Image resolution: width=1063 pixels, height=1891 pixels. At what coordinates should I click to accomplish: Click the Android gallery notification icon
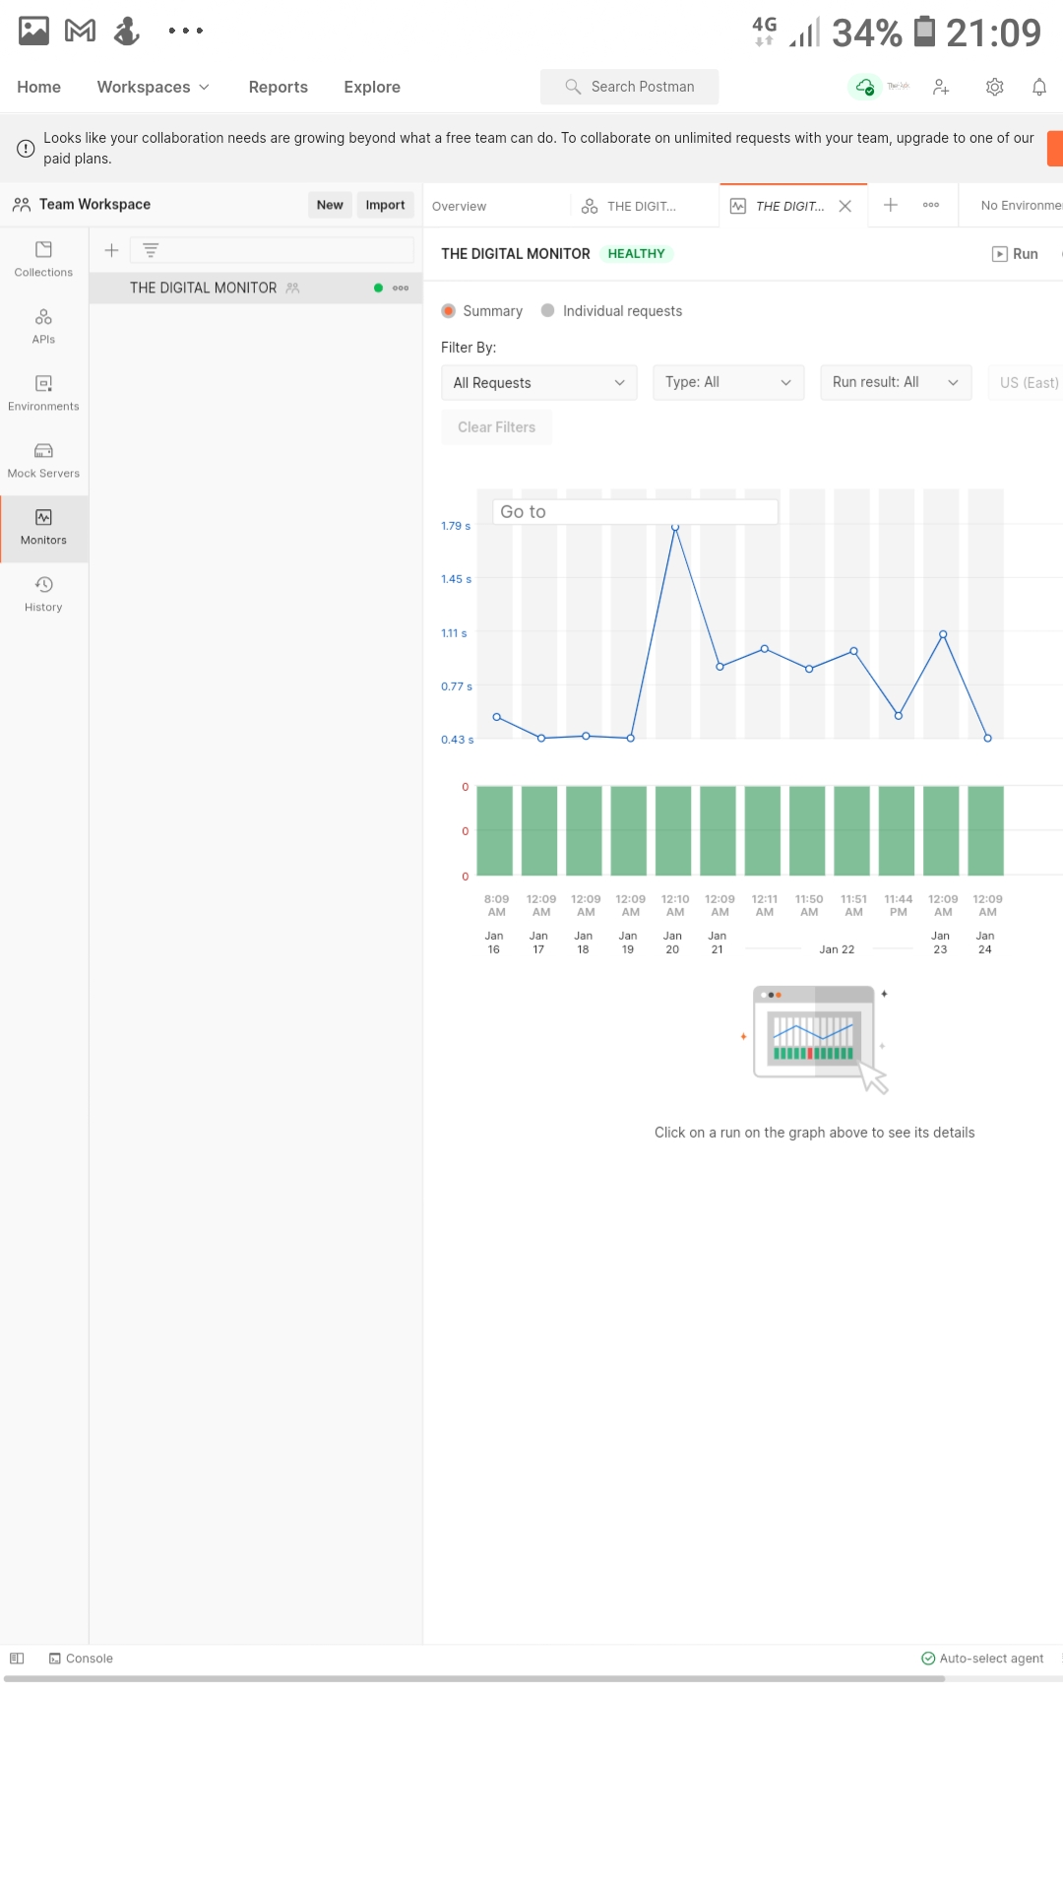(33, 31)
